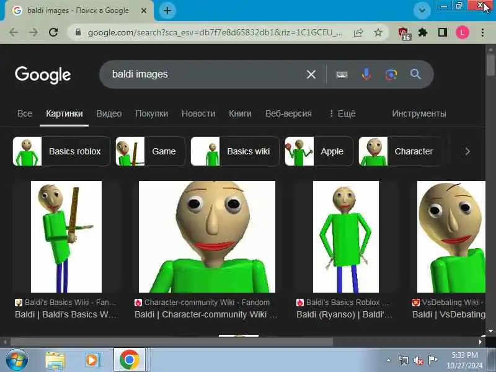496x372 pixels.
Task: Show hidden tray icons arrow
Action: point(389,360)
